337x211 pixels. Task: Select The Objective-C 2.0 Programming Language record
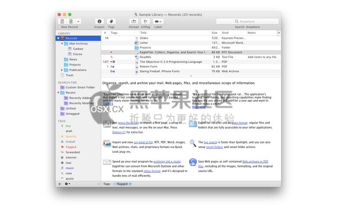click(x=191, y=62)
